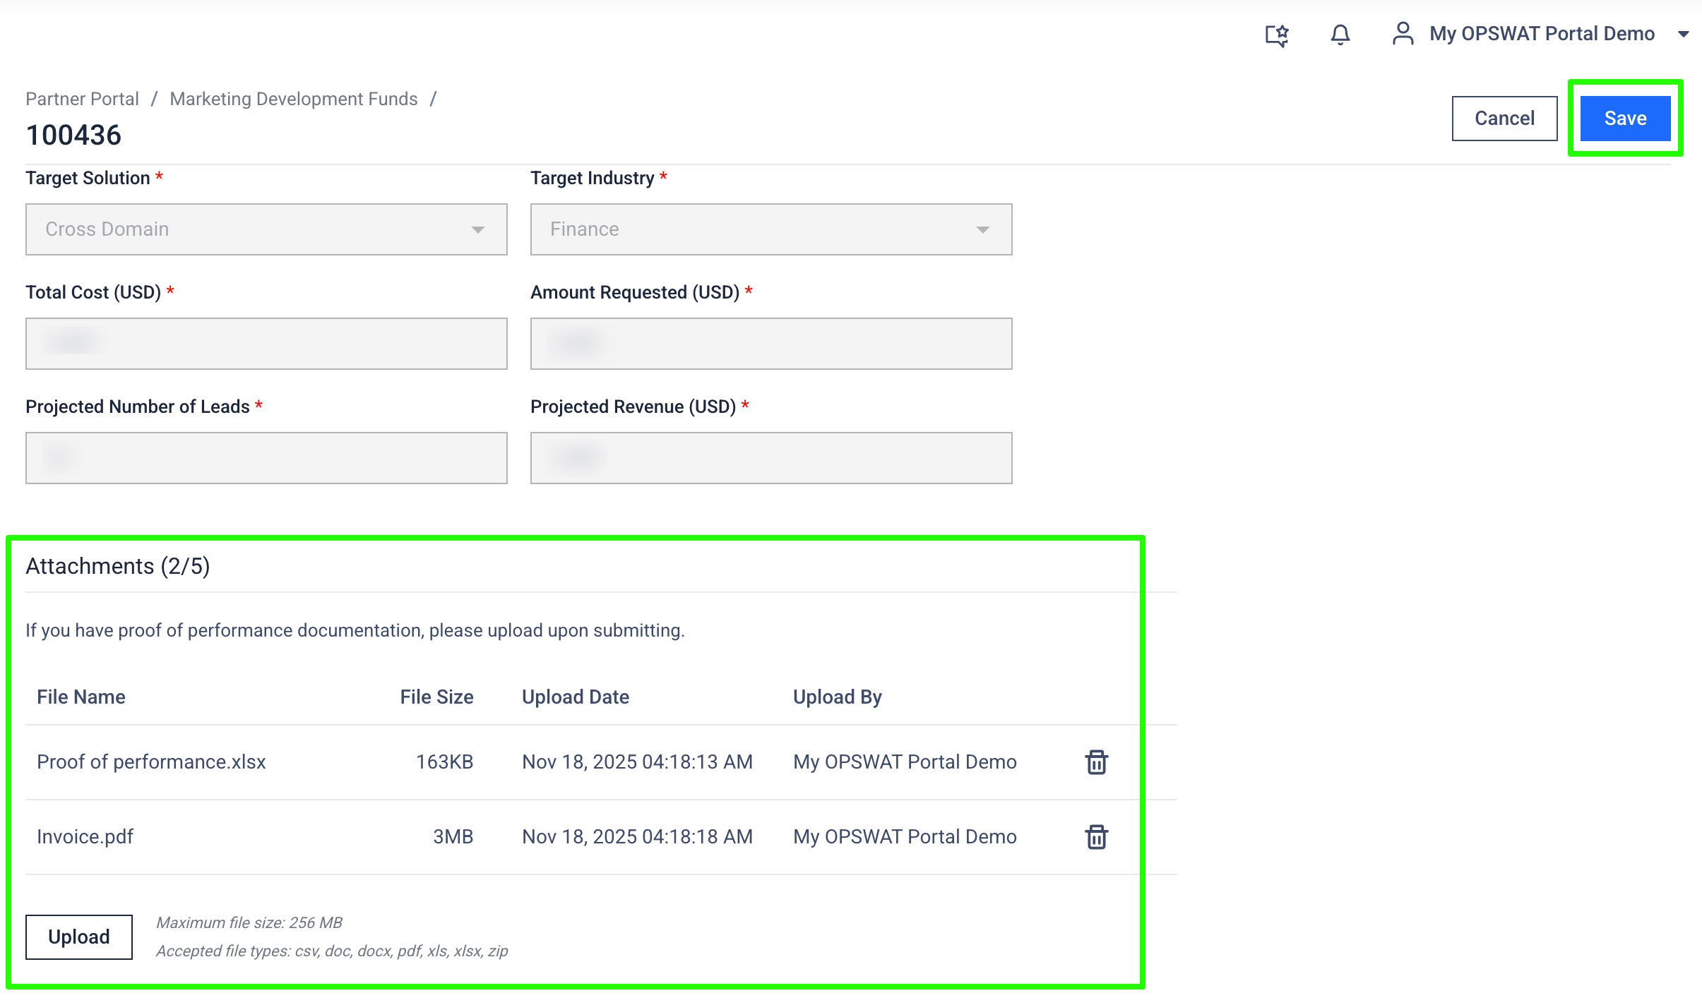The image size is (1702, 1005).
Task: Expand the My OPSWAT Portal Demo account menu
Action: pos(1683,34)
